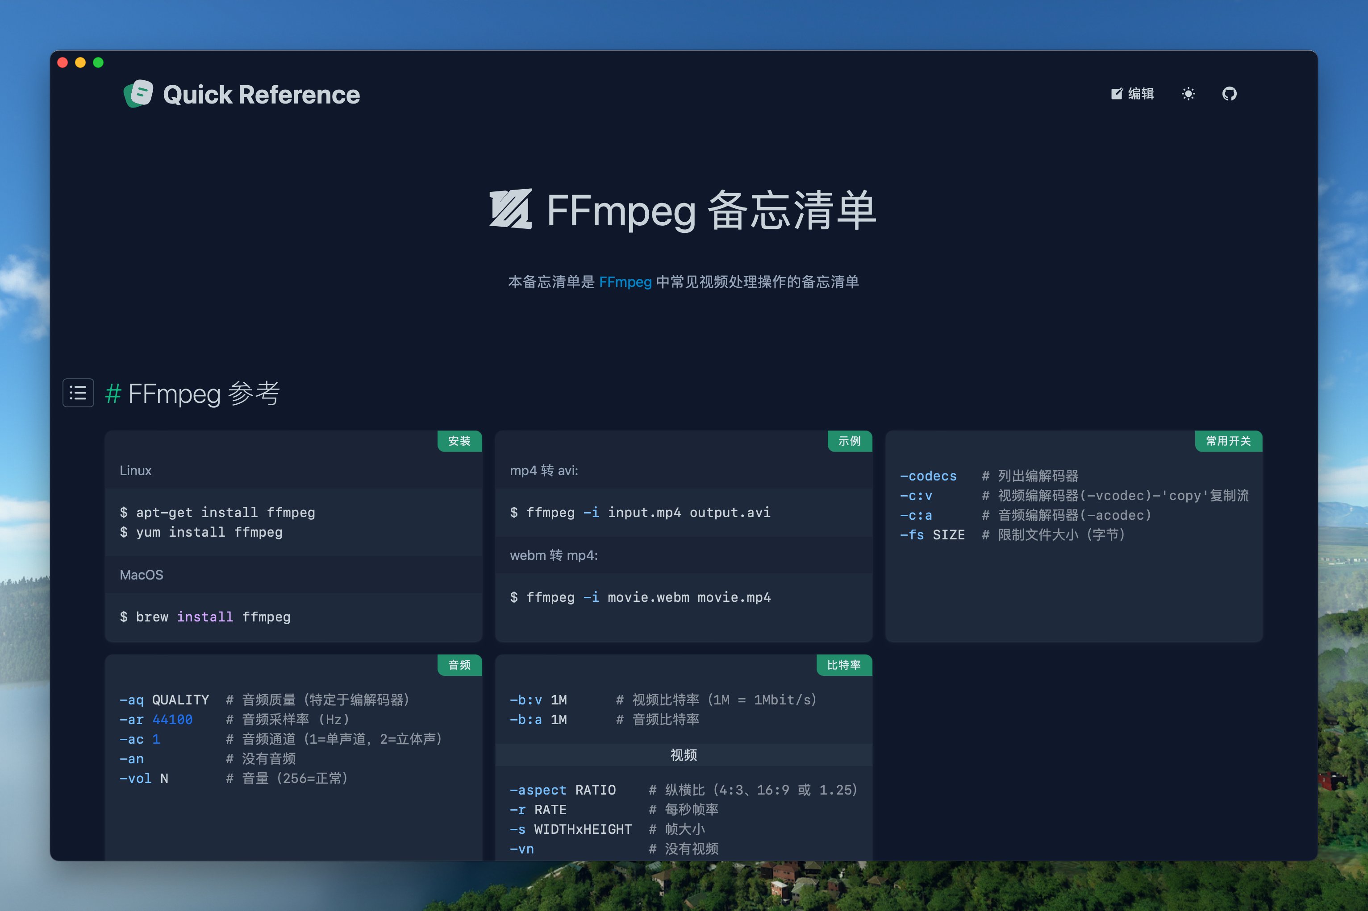Screen dimensions: 1368x911
Task: Click the webm 转 mp4: label
Action: pyautogui.click(x=554, y=555)
